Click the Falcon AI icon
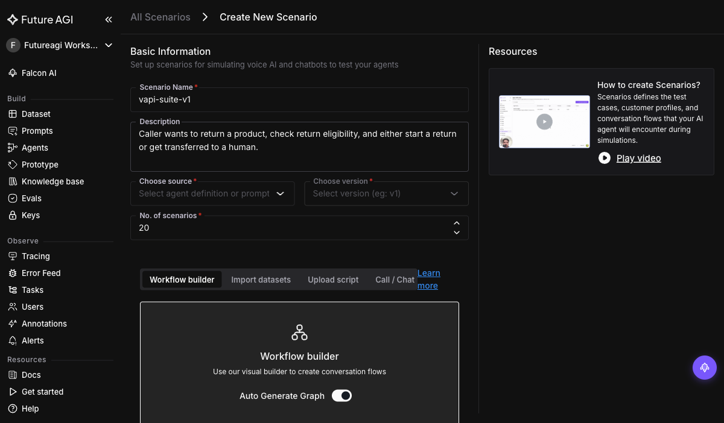The image size is (724, 423). [12, 73]
